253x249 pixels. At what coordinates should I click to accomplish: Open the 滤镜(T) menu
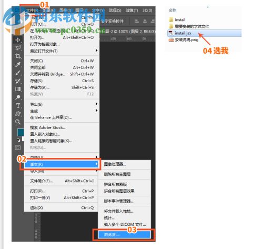131,11
